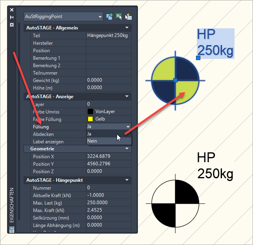Click the auto-hide palette icon
Image resolution: width=253 pixels, height=245 pixels.
[x=12, y=17]
